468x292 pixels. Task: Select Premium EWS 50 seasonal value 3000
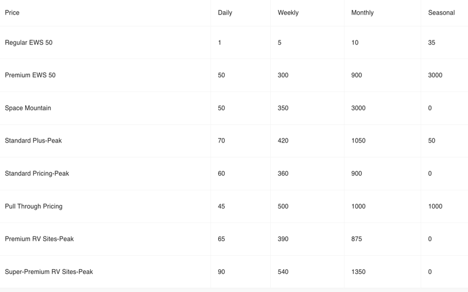click(435, 75)
